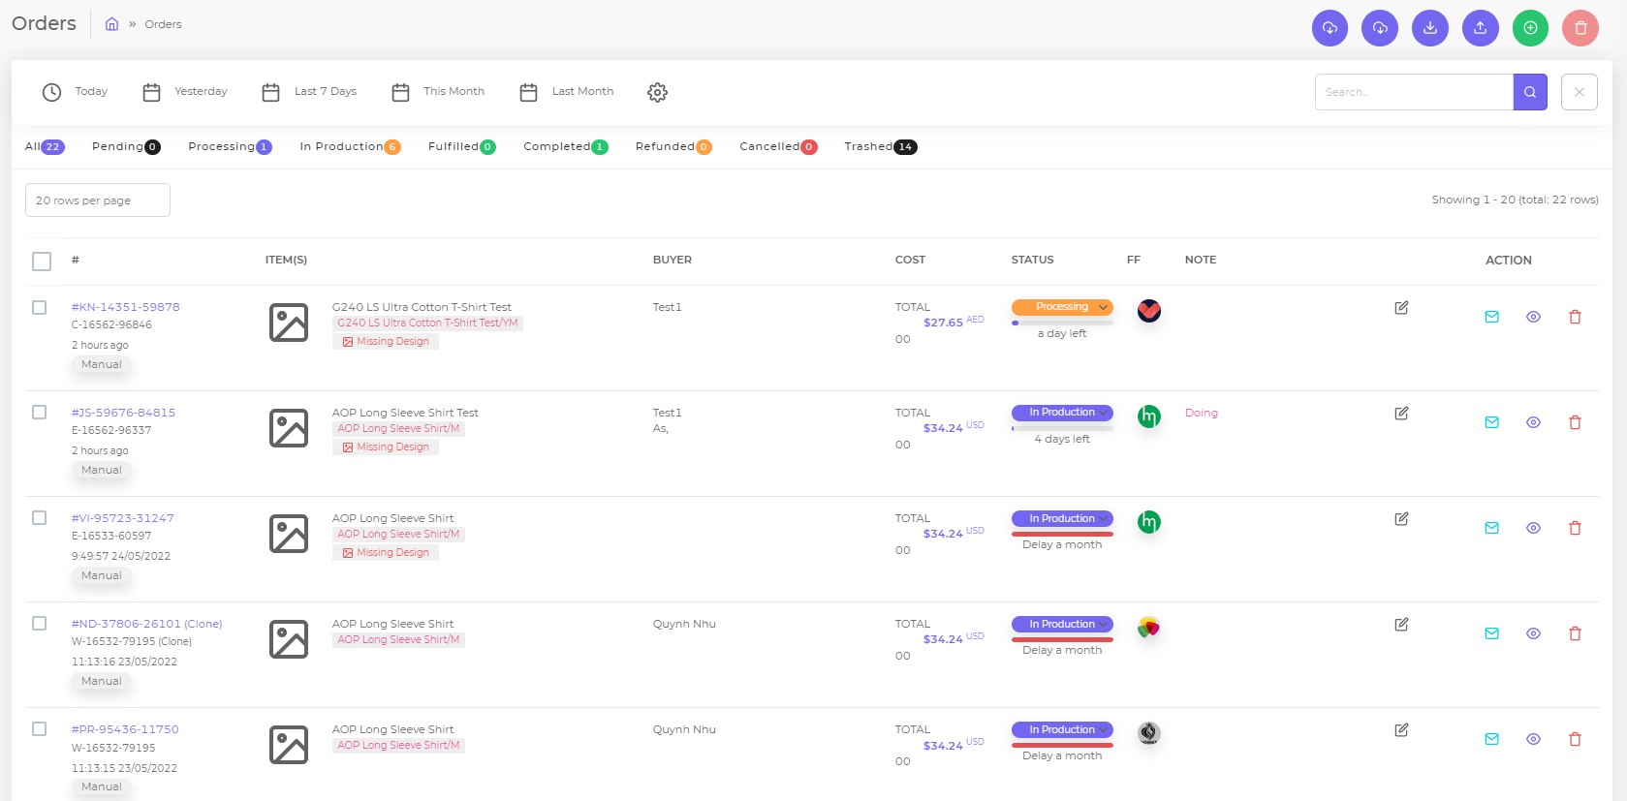This screenshot has width=1627, height=801.
Task: Delete order KN-14351-59878
Action: [1575, 317]
